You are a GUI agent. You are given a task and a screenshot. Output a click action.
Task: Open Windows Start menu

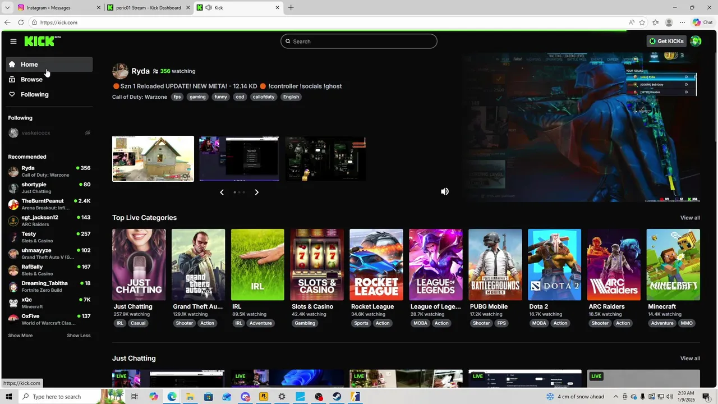click(8, 397)
